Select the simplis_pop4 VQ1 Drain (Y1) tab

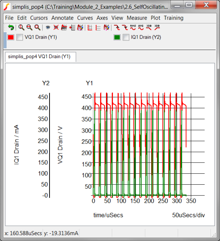[x=39, y=57]
